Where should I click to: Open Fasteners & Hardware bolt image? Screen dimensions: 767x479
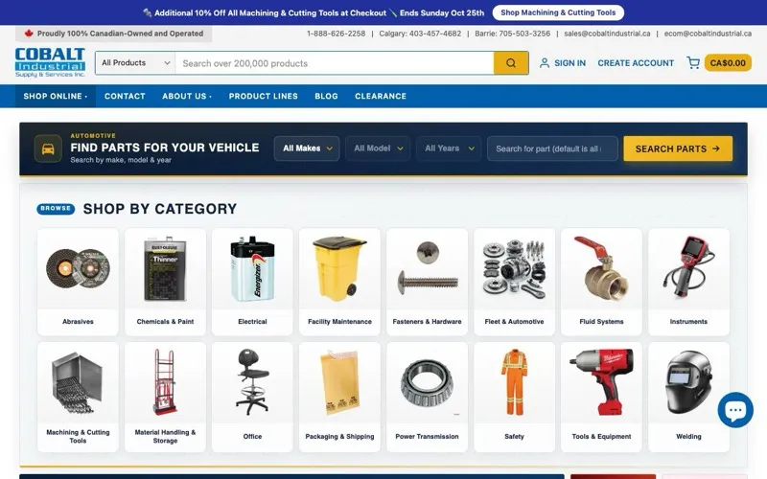[427, 268]
